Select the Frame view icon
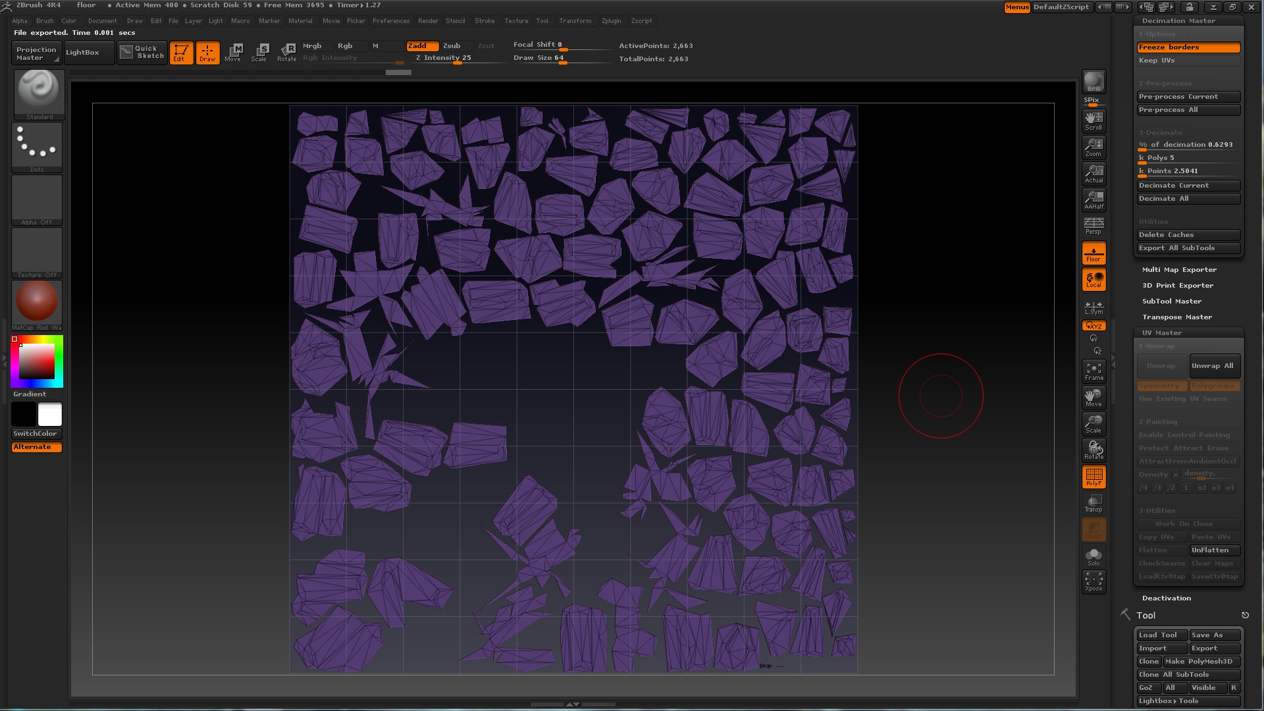This screenshot has width=1264, height=711. 1093,371
